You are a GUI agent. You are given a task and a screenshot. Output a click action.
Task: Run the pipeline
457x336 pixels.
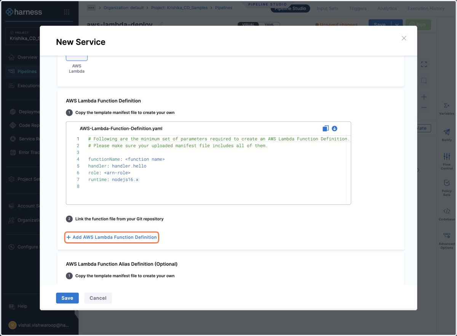pos(418,24)
